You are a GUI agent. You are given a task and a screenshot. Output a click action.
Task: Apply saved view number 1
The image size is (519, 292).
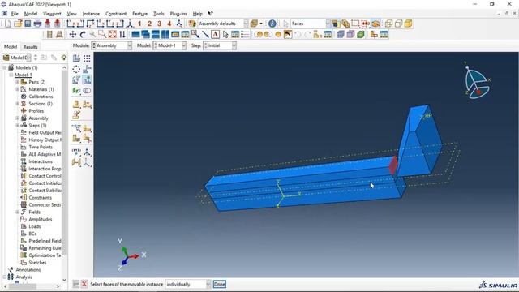click(x=139, y=24)
